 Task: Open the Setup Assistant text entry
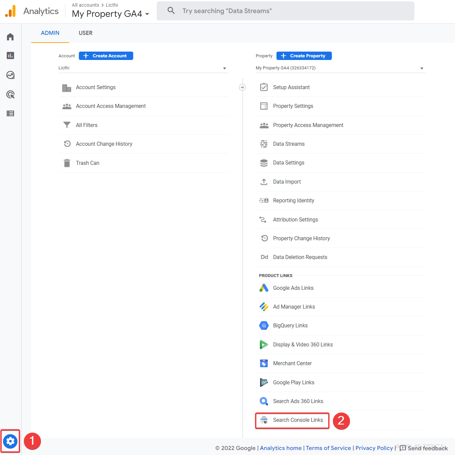point(291,87)
